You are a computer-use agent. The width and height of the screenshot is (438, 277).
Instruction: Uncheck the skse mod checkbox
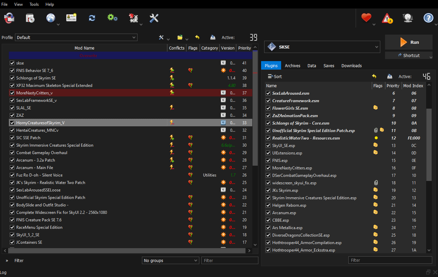click(x=12, y=63)
